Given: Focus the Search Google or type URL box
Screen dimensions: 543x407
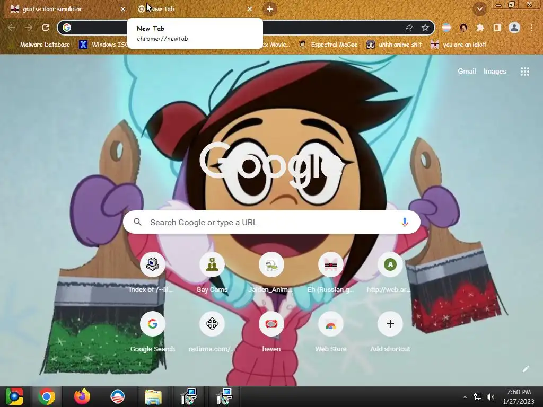Looking at the screenshot, I should point(271,222).
